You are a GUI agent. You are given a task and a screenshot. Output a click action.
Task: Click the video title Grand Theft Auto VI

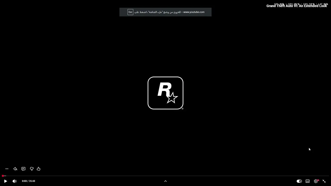pos(297,6)
